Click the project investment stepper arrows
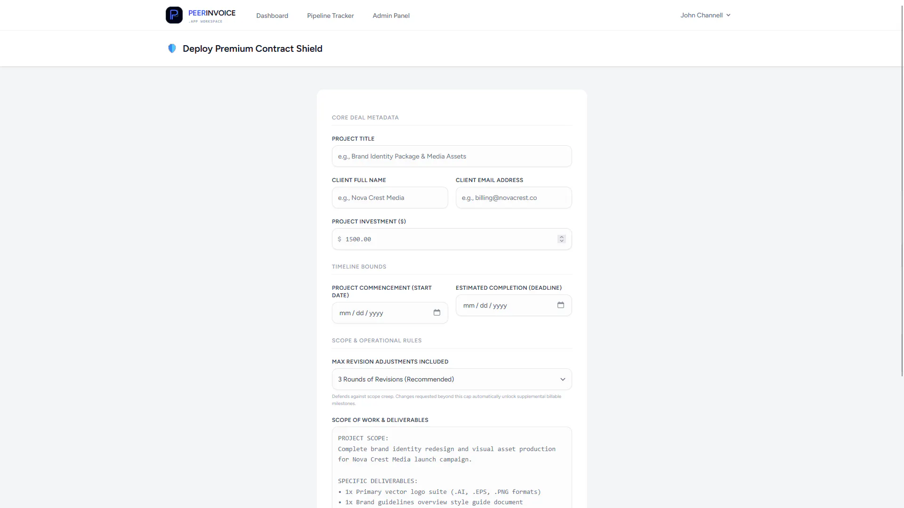The height and width of the screenshot is (508, 904). (x=561, y=239)
